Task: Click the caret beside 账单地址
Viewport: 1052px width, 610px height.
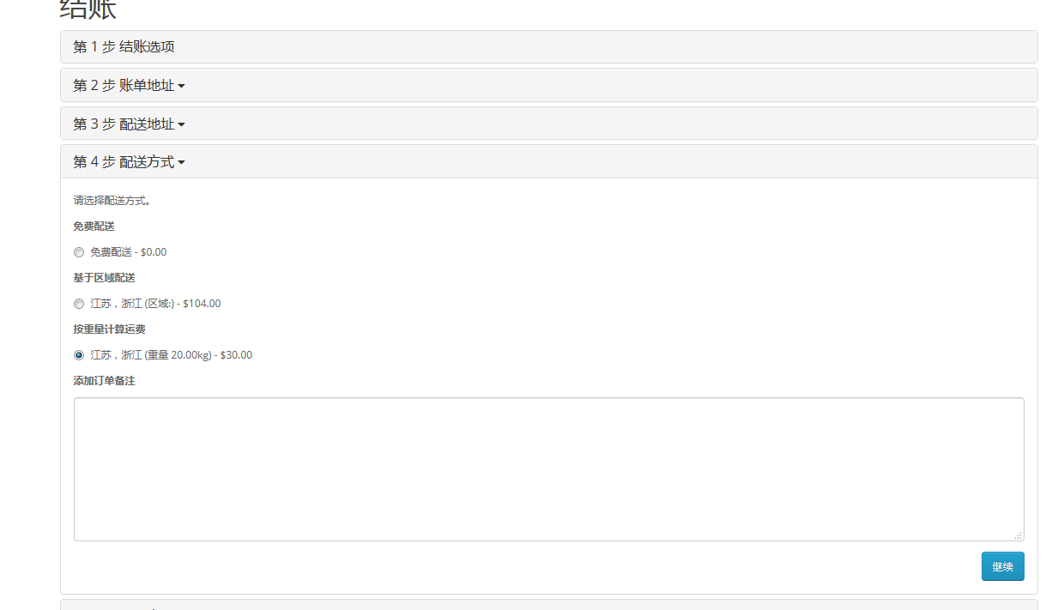Action: (x=181, y=87)
